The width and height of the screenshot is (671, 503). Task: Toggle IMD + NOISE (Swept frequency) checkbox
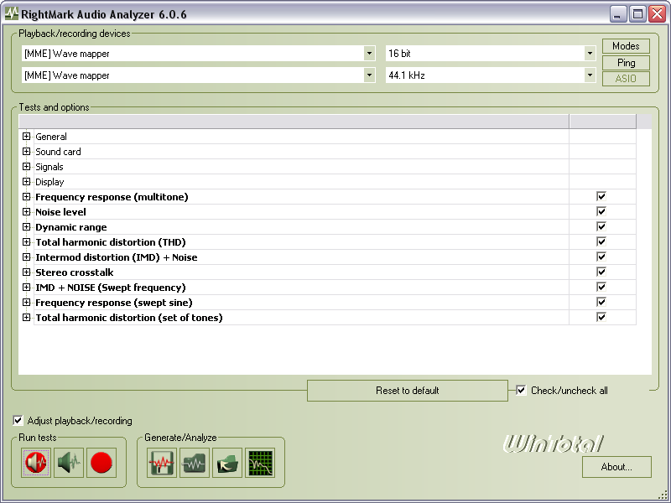click(601, 287)
